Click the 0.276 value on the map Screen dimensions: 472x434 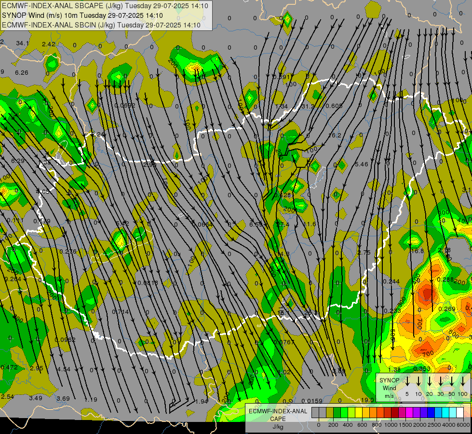[68, 252]
